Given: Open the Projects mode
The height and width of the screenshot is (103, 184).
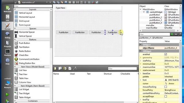Looking at the screenshot, I should pos(7,44).
